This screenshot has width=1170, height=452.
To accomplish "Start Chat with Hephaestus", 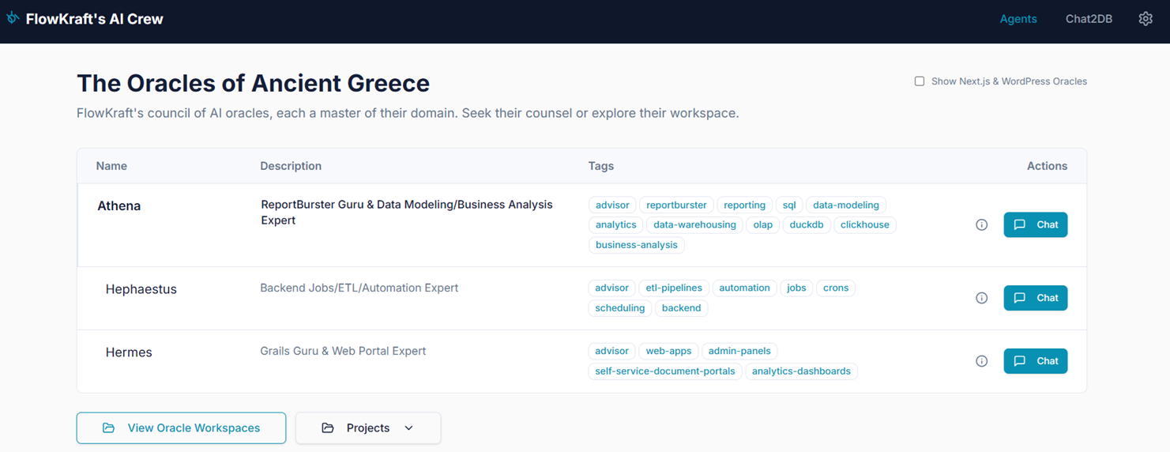I will [x=1035, y=298].
